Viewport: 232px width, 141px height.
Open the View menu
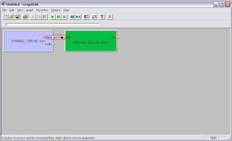pos(20,10)
